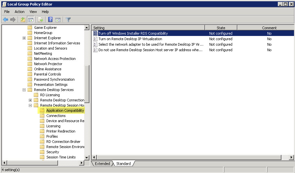
Task: Click the Setting column header
Action: [x=148, y=28]
